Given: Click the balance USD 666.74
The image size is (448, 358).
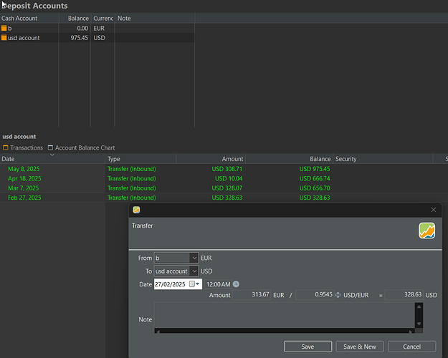Looking at the screenshot, I should tap(315, 178).
